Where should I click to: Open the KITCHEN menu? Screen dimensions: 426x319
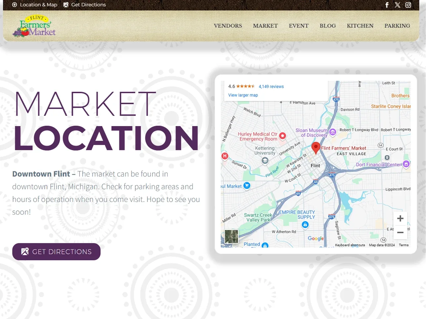pyautogui.click(x=360, y=26)
